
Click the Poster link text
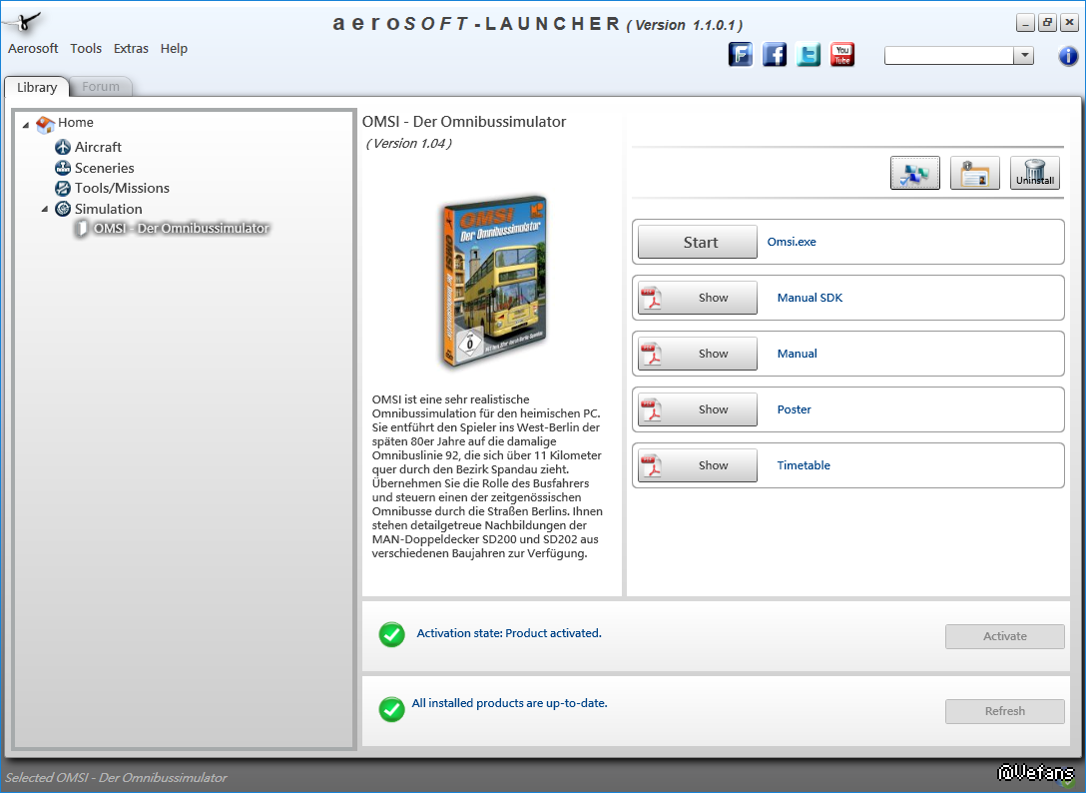pos(794,409)
